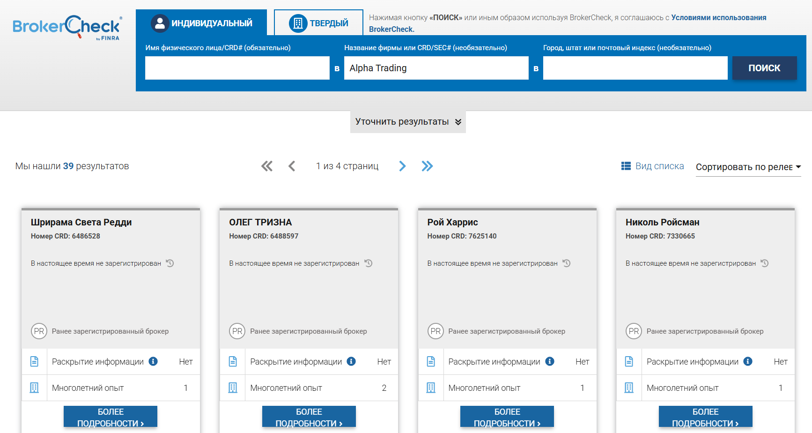Click disclosure info icon on Рой Харрис card

[550, 361]
